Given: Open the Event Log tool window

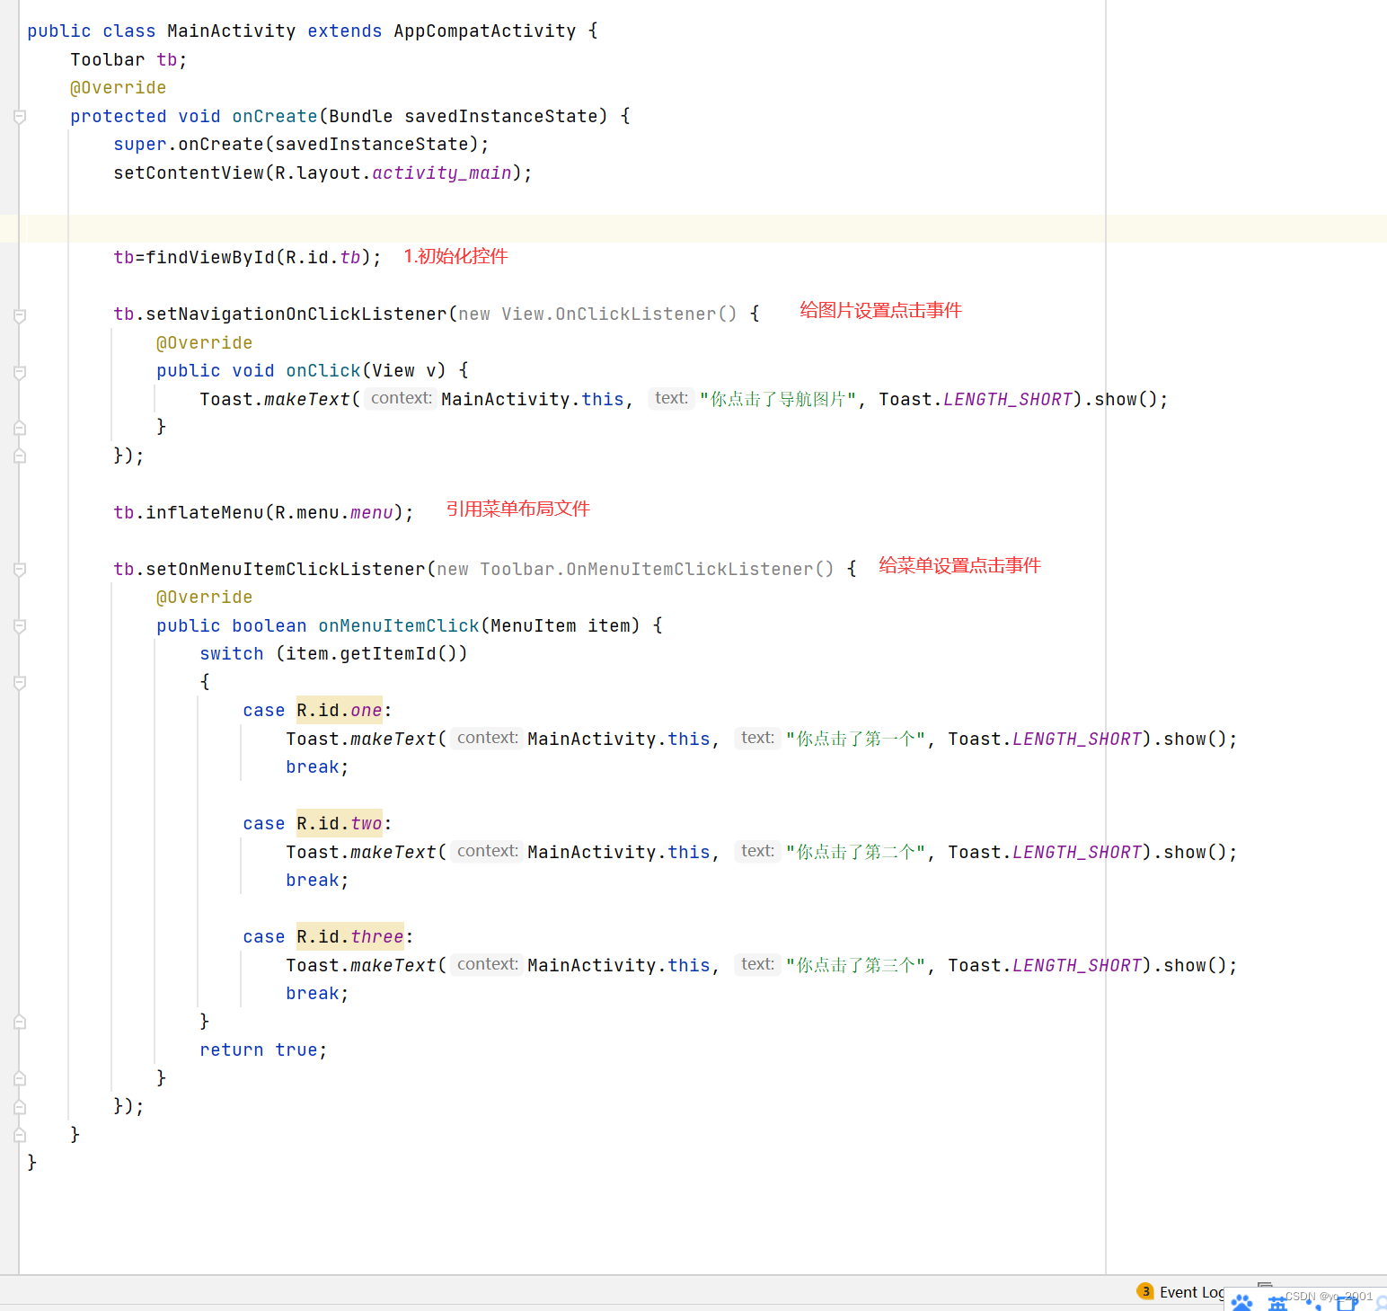Looking at the screenshot, I should [x=1190, y=1291].
